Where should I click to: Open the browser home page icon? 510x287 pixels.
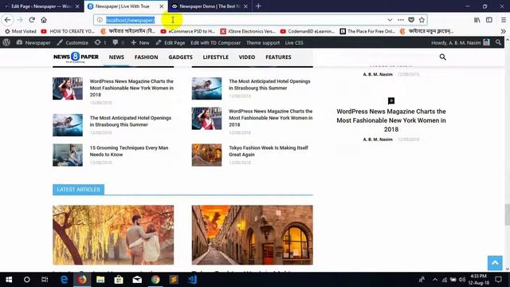tap(44, 20)
